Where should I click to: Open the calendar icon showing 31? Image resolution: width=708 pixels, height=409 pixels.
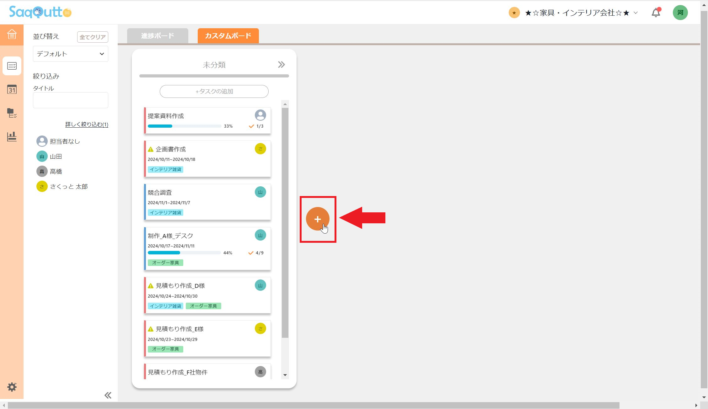click(x=12, y=90)
